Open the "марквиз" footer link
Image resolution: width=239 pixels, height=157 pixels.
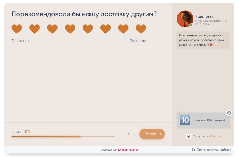pos(128,150)
